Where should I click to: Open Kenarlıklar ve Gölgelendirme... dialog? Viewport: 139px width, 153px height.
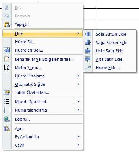point(42,59)
